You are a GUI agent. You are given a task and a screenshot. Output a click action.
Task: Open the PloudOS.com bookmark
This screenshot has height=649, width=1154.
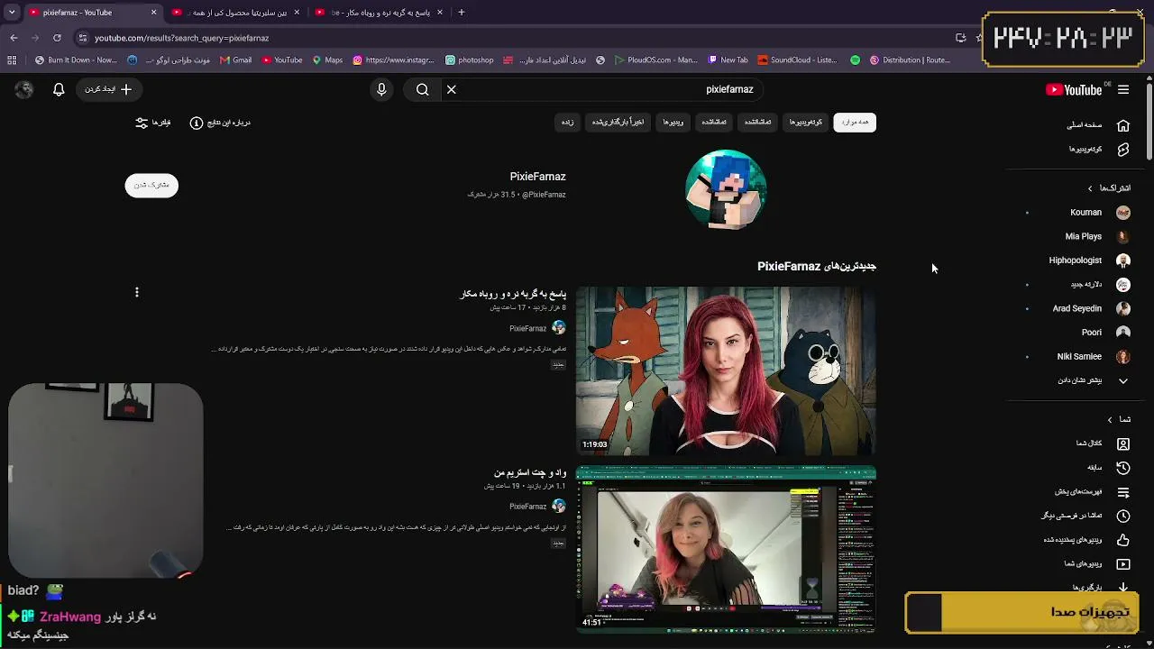(x=656, y=60)
